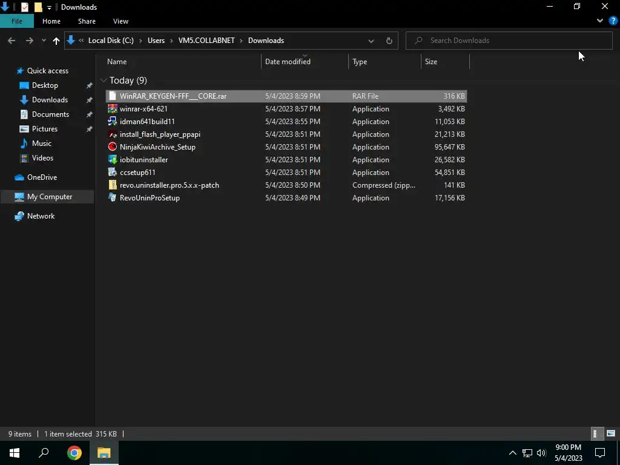620x465 pixels.
Task: Open the Share ribbon tab
Action: tap(87, 21)
